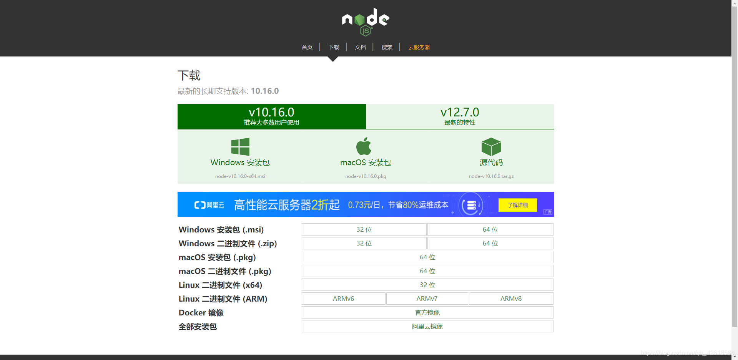The height and width of the screenshot is (360, 738).
Task: Click the green cube source code icon
Action: point(491,147)
